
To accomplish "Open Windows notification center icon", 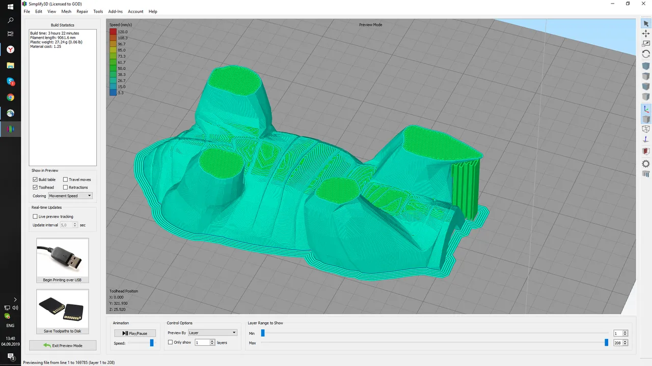I will pyautogui.click(x=10, y=357).
